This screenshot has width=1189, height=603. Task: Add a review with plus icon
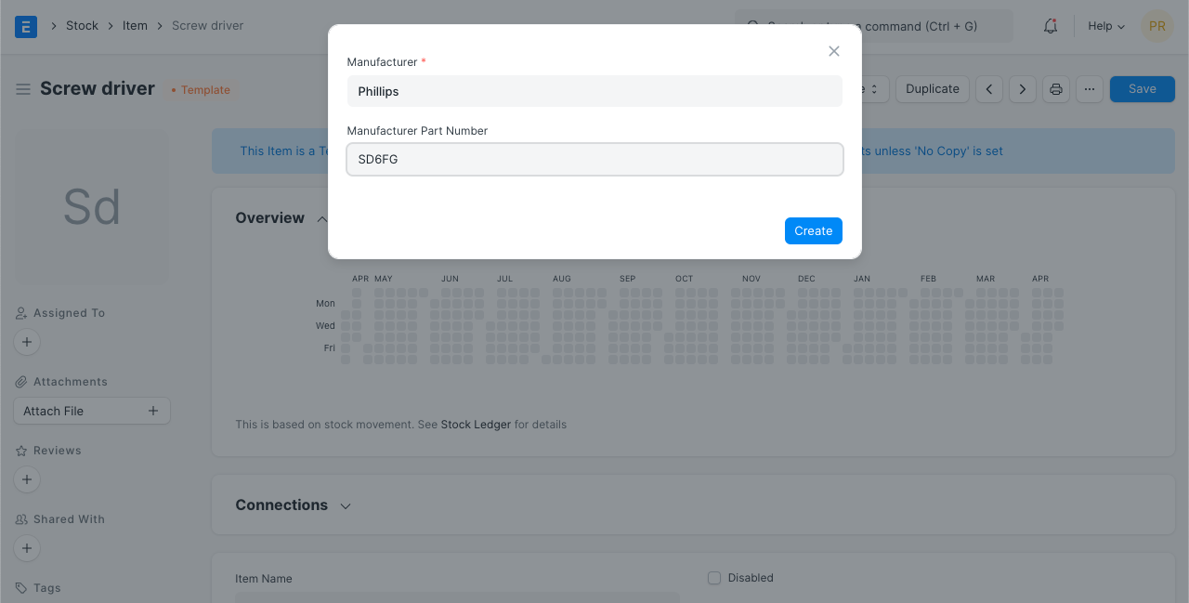click(x=27, y=479)
